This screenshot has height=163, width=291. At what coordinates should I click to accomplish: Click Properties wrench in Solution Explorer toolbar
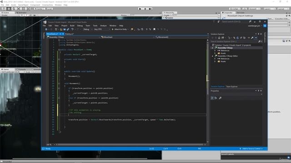coord(252,38)
